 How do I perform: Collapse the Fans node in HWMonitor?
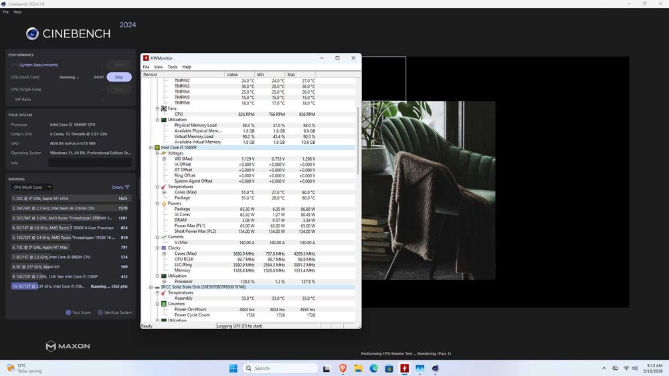[x=157, y=108]
